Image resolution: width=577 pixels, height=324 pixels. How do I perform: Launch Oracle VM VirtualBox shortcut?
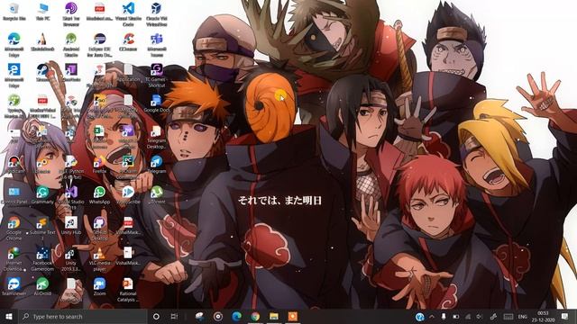pos(157,14)
